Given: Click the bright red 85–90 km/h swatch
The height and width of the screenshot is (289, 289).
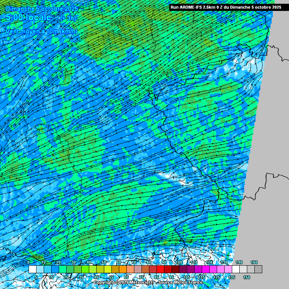Looking at the screenshot, I should tap(160, 269).
